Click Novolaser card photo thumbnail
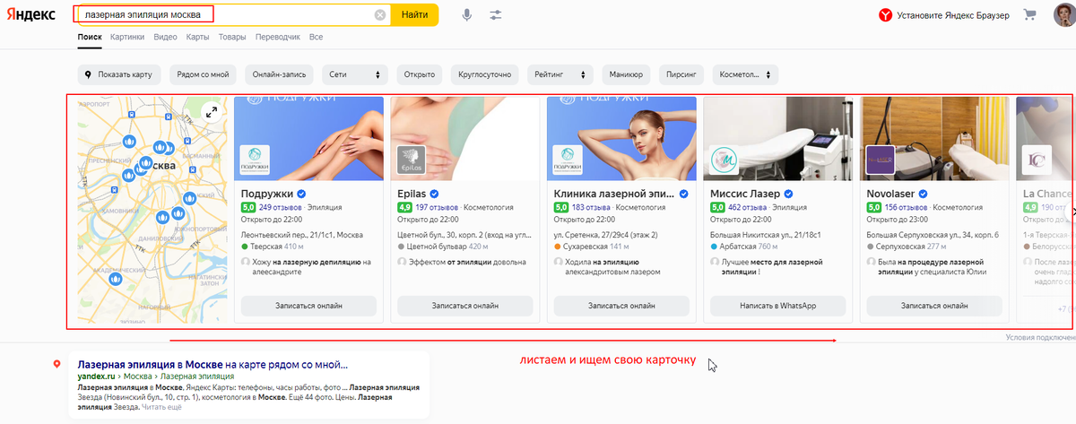The height and width of the screenshot is (424, 1076). [934, 138]
